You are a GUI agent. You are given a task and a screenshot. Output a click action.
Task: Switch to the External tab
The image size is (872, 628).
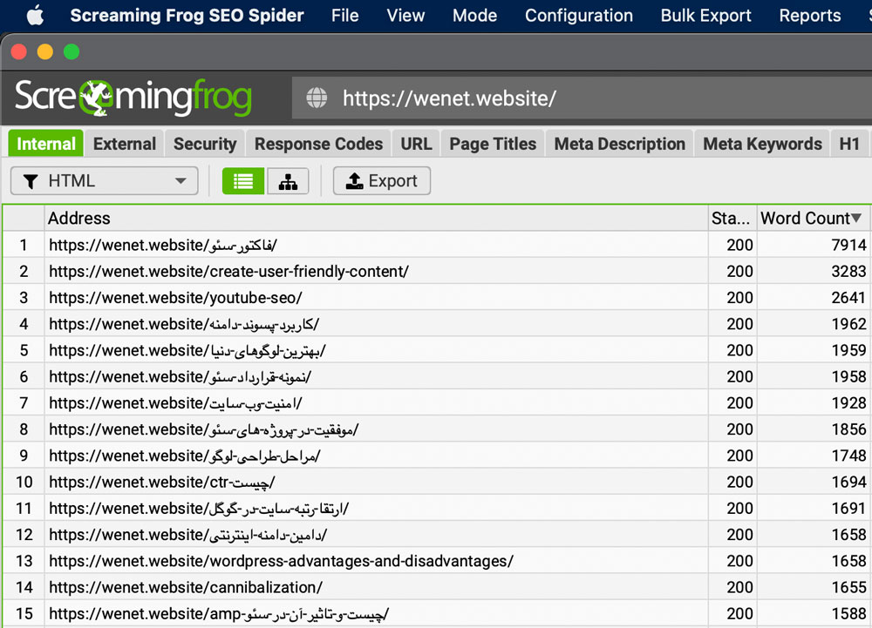(125, 144)
